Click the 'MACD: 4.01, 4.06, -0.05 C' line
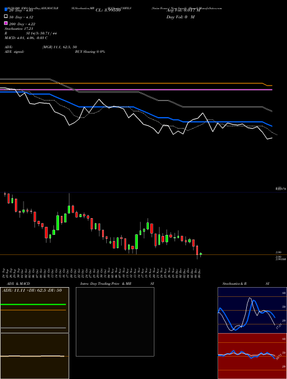Image resolution: width=287 pixels, height=379 pixels. pos(26,38)
